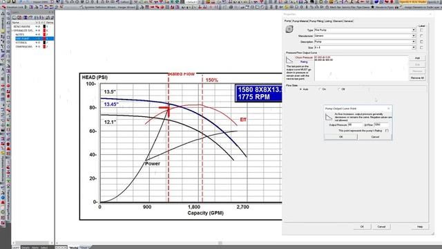Click Remove All curve points button
442x249 pixels.
coord(417,78)
